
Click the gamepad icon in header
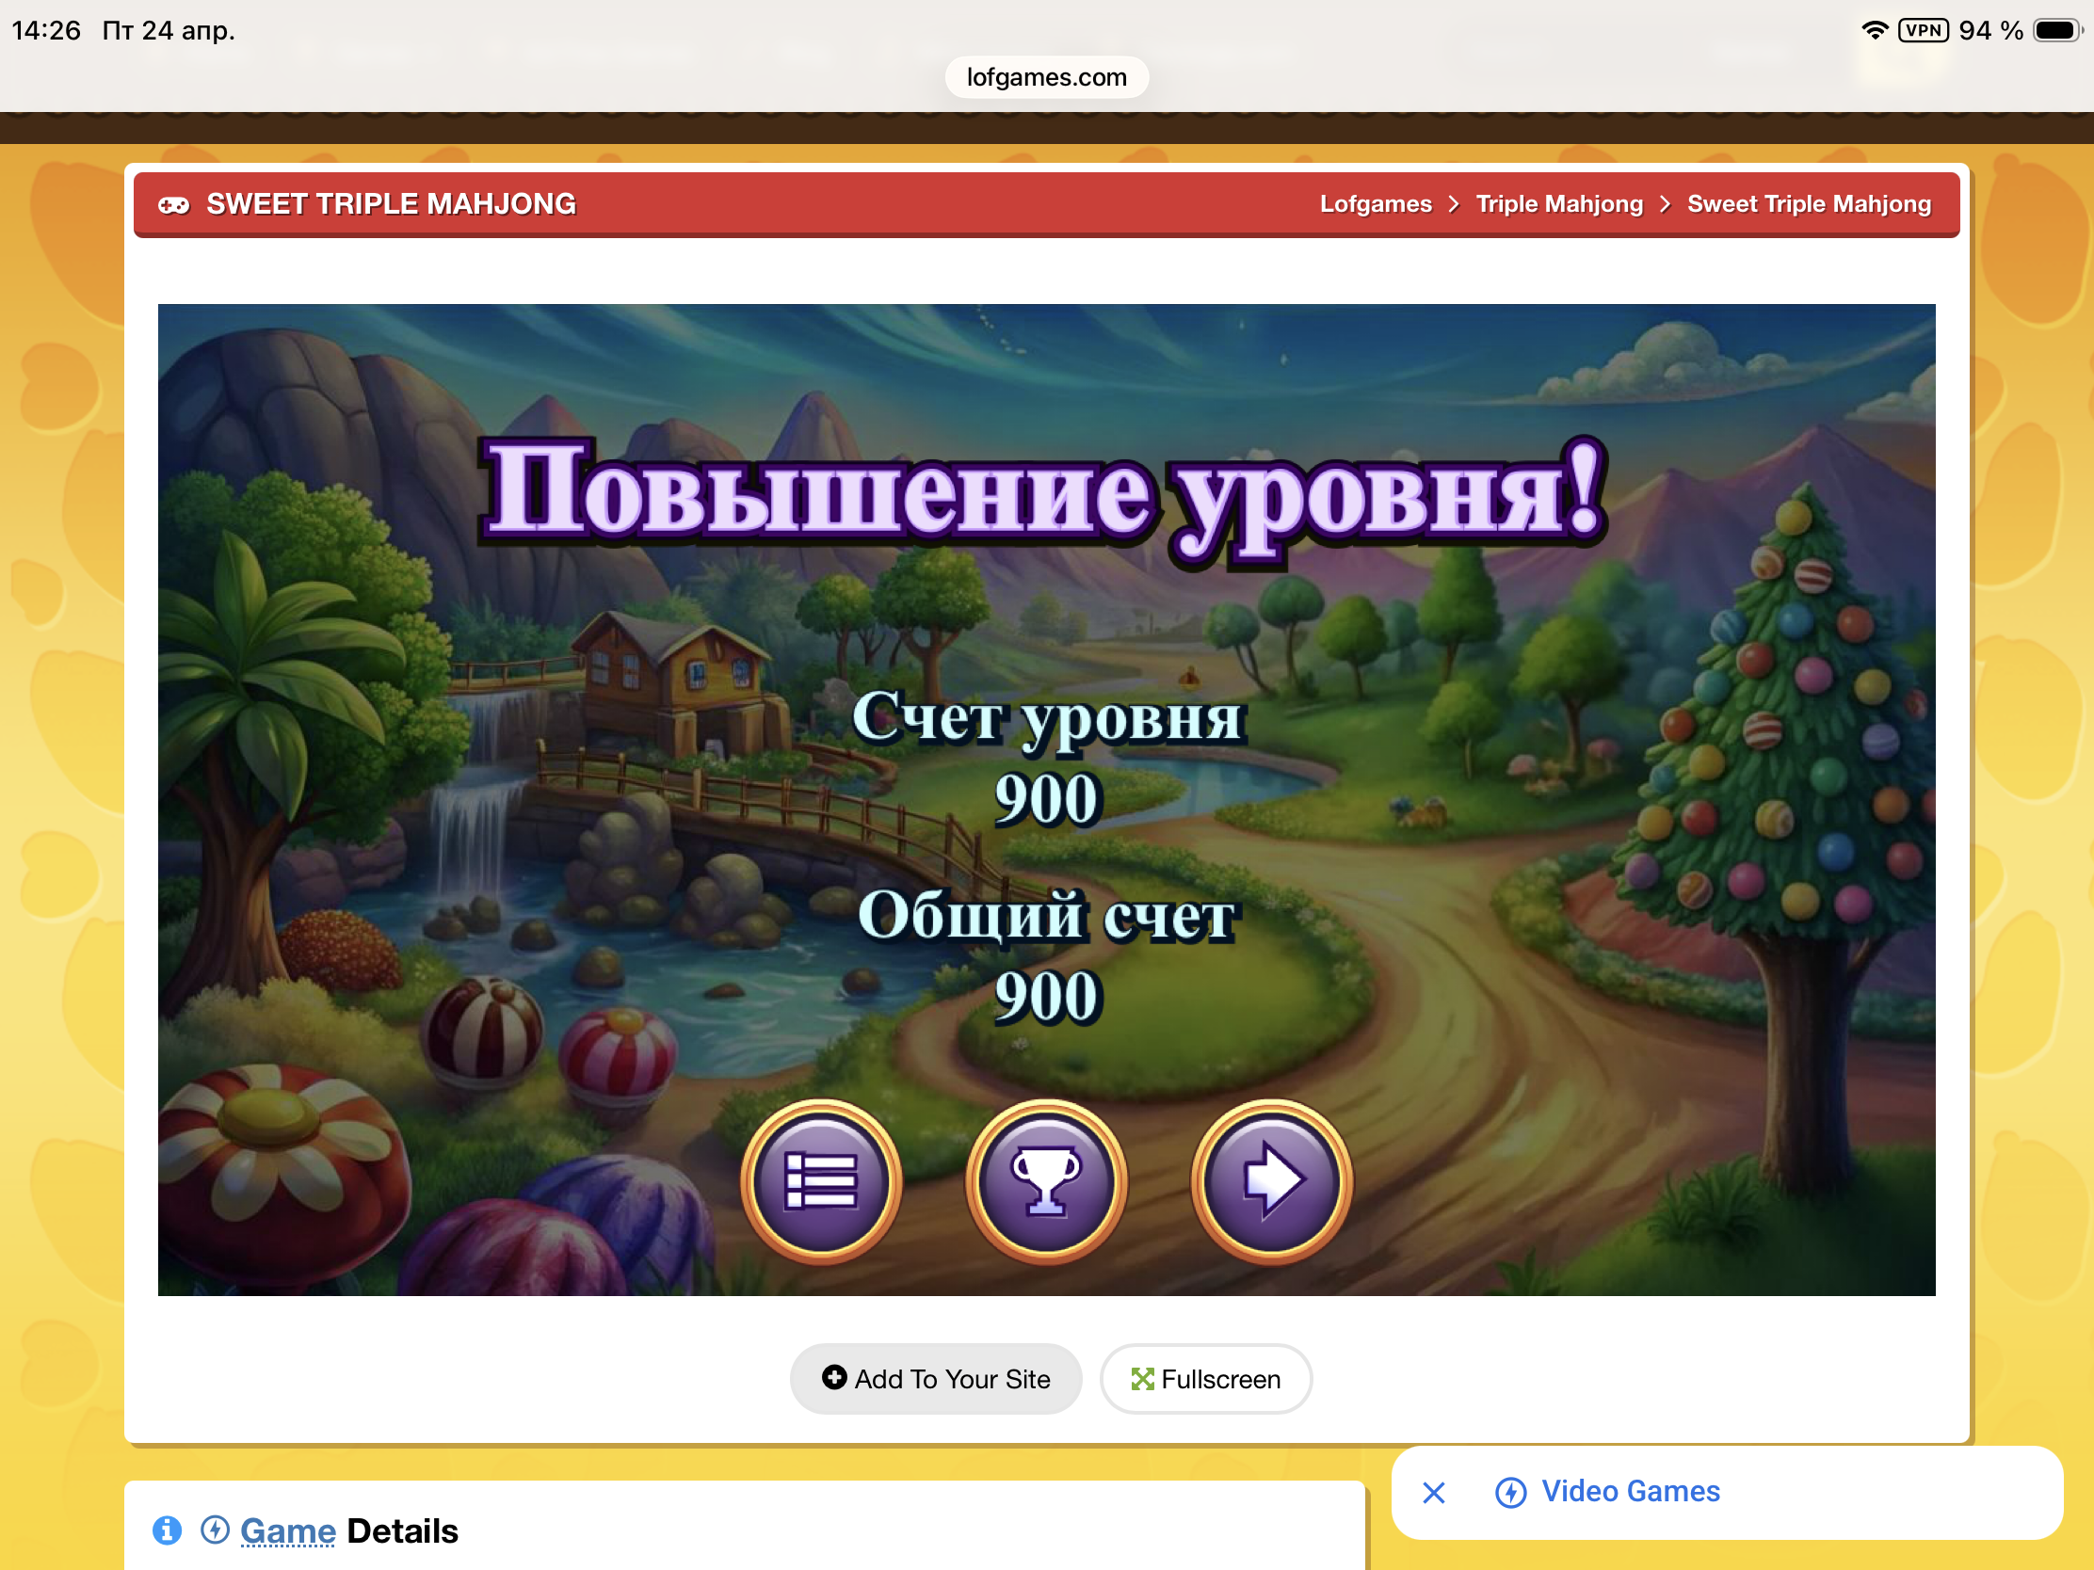[x=174, y=204]
